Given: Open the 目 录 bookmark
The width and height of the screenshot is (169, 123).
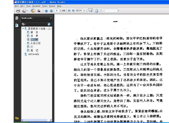Looking at the screenshot, I should click(34, 36).
